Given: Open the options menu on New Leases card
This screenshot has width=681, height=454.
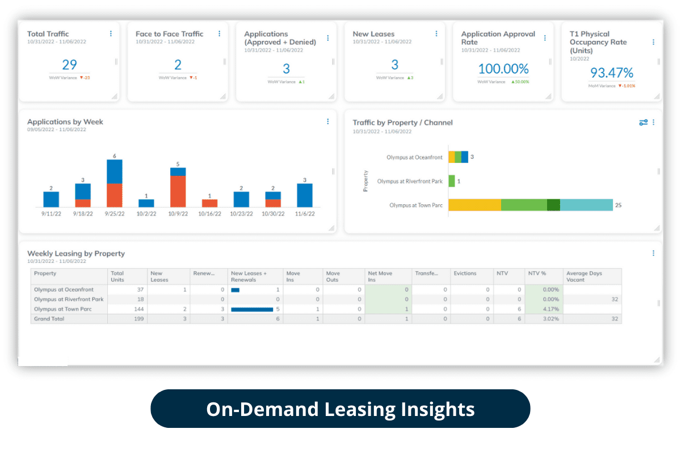Looking at the screenshot, I should coord(436,33).
